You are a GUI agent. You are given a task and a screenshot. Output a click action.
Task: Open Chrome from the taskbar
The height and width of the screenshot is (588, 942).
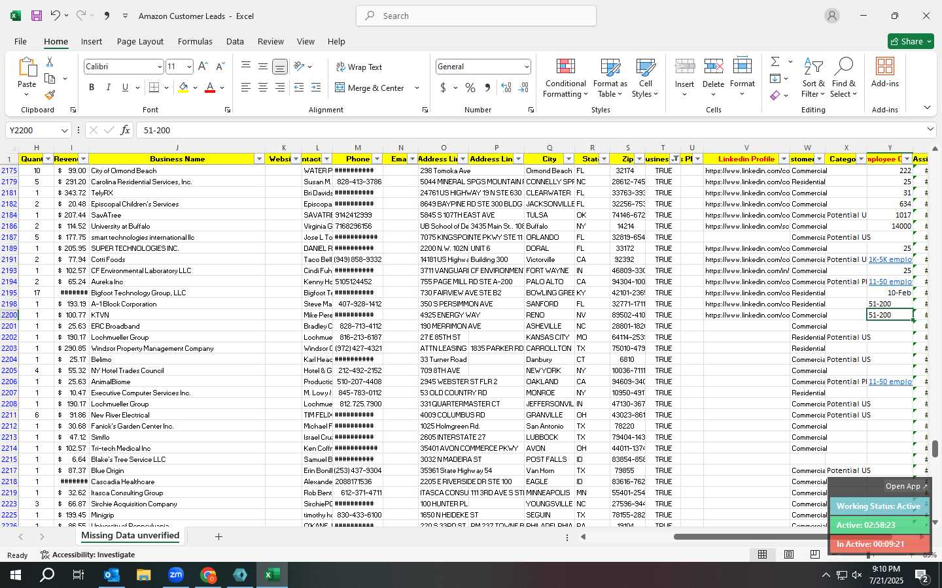[208, 575]
